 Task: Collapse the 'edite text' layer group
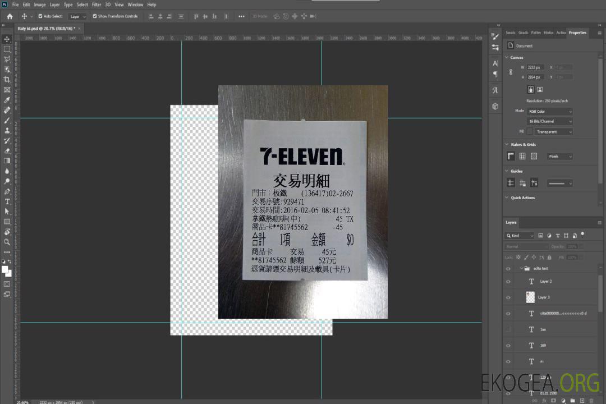pyautogui.click(x=521, y=268)
